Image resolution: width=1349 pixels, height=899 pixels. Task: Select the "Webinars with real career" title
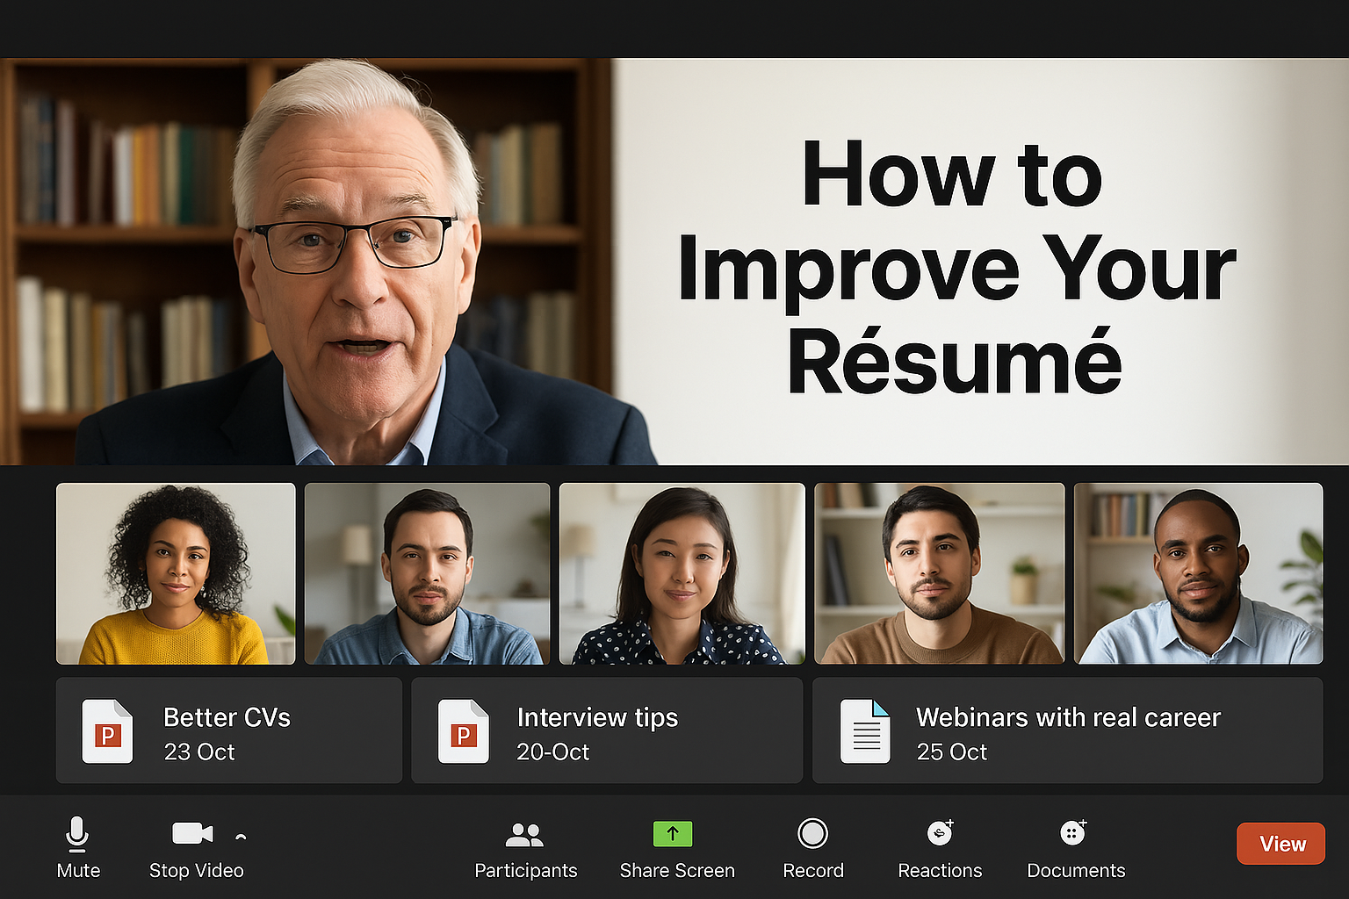coord(1068,717)
